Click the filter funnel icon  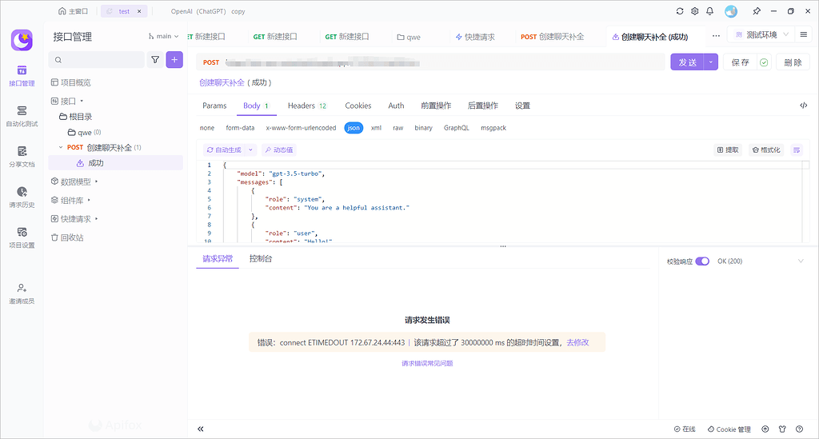point(155,59)
